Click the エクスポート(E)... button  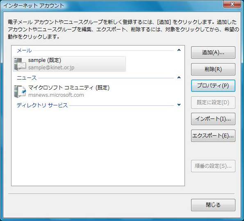coord(213,136)
